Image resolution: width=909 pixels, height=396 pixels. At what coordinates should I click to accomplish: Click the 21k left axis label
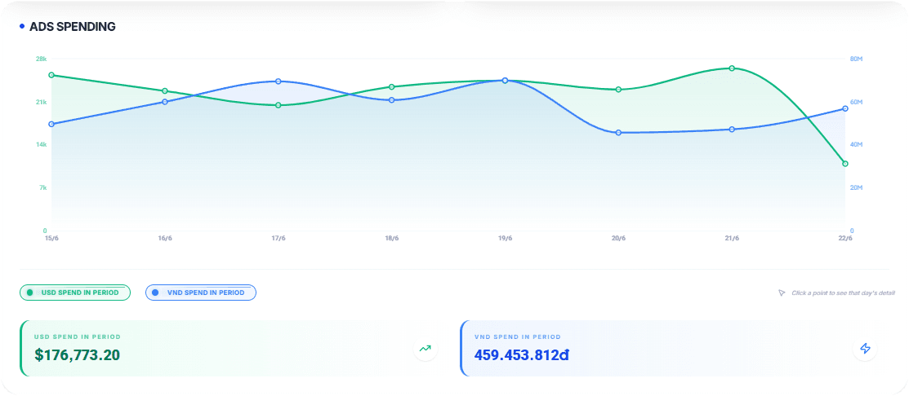tap(41, 102)
